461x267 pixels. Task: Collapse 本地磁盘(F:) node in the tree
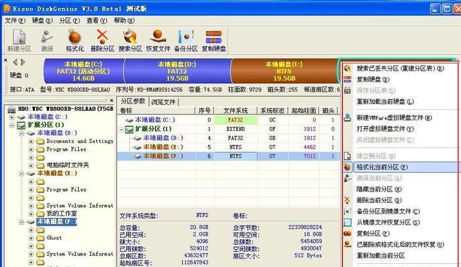pos(21,222)
